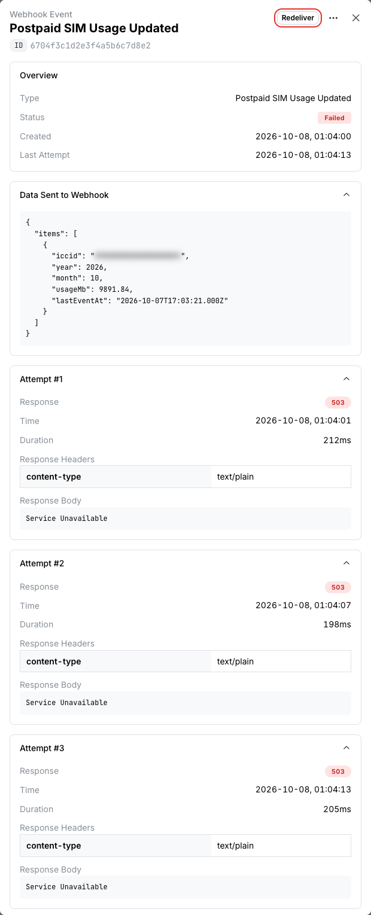The height and width of the screenshot is (915, 371).
Task: Click the lastEventAt line in JSON payload
Action: 140,300
